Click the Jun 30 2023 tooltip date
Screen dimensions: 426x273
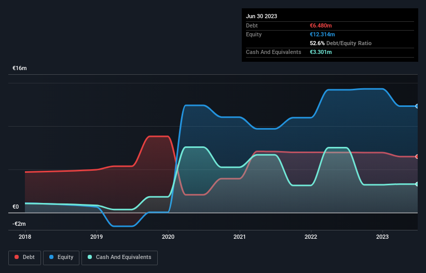262,16
